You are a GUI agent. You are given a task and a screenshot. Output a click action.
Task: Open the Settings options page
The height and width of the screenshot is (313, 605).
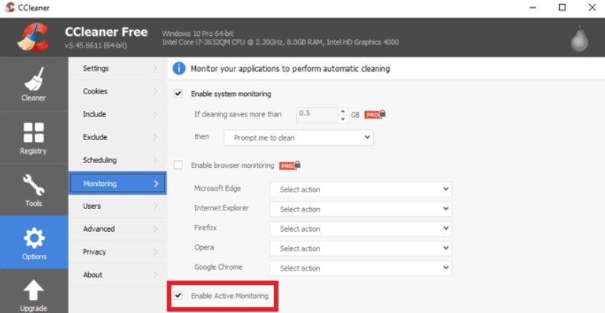118,68
